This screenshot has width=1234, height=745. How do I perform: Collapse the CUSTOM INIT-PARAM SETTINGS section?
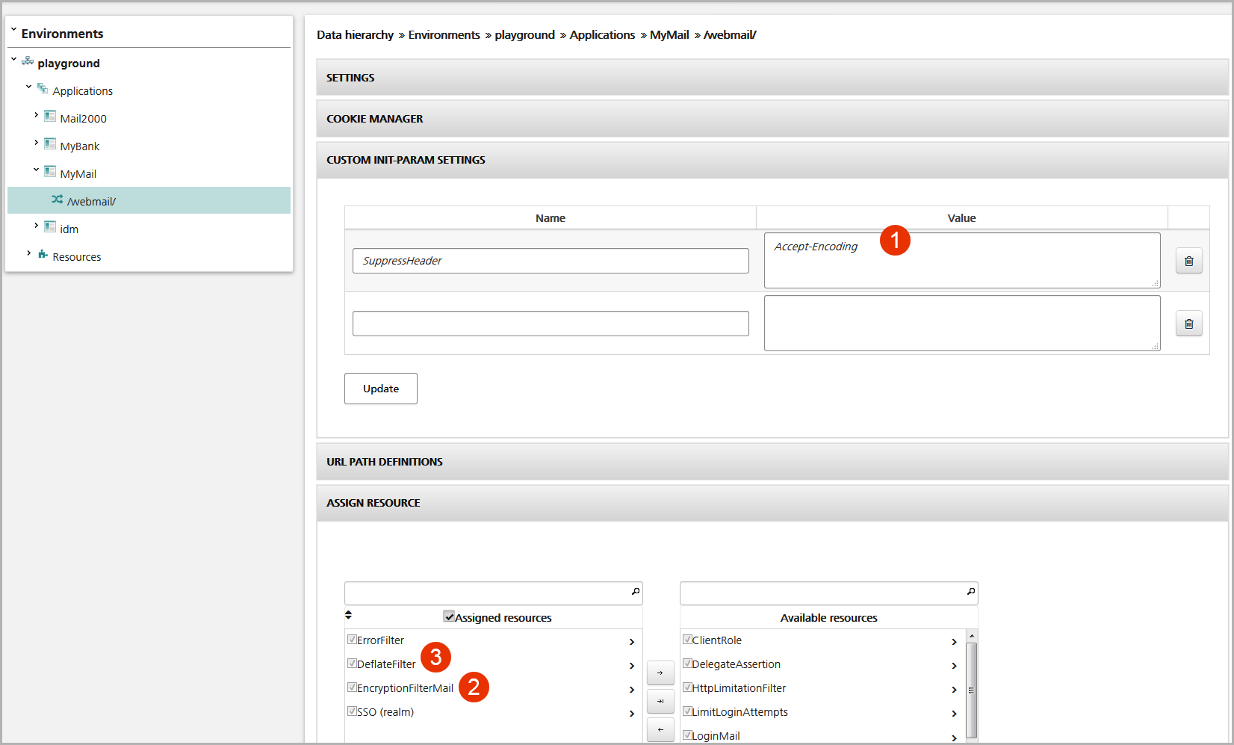[x=772, y=160]
